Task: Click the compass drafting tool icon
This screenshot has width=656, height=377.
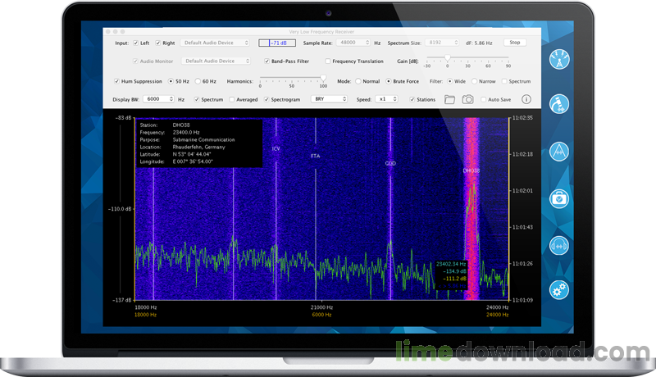Action: click(559, 152)
